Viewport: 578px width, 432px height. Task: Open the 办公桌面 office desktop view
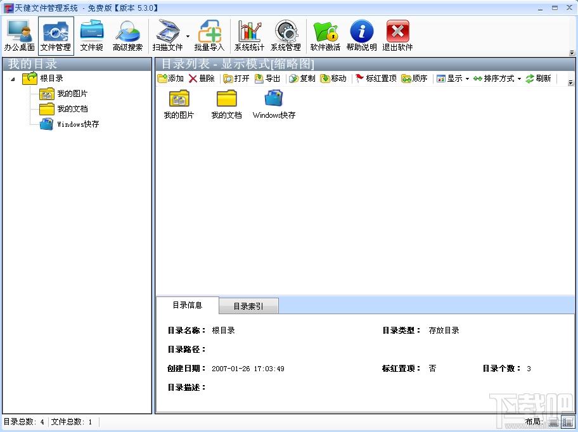(x=19, y=36)
